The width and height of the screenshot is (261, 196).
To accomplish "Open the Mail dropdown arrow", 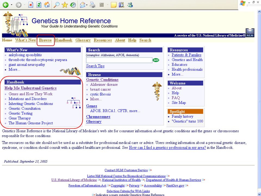I will tap(87, 5).
